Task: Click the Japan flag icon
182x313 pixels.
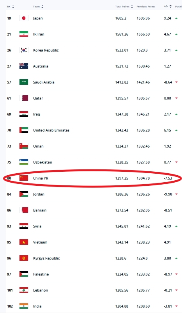Action: click(24, 18)
